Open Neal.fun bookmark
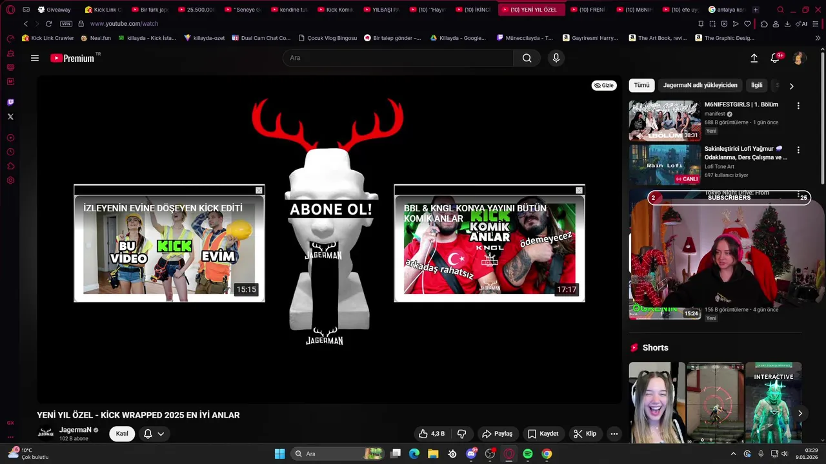 tap(96, 38)
